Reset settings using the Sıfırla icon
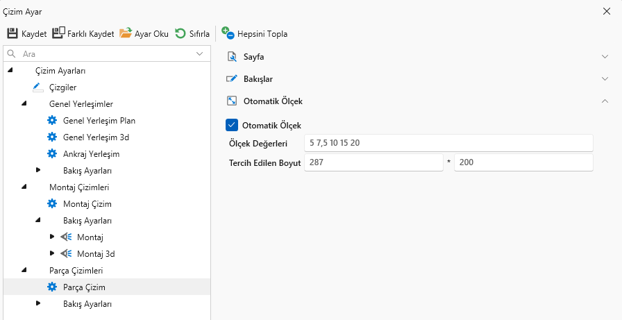The height and width of the screenshot is (320, 622). point(180,33)
